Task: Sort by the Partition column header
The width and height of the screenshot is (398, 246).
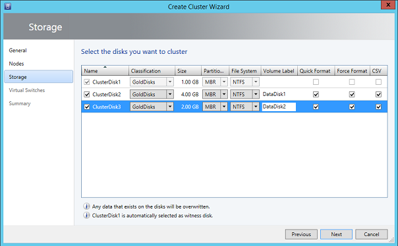Action: (215, 70)
